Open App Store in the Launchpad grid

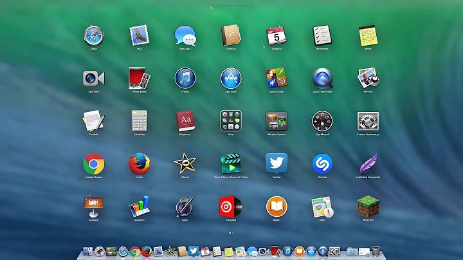click(231, 79)
